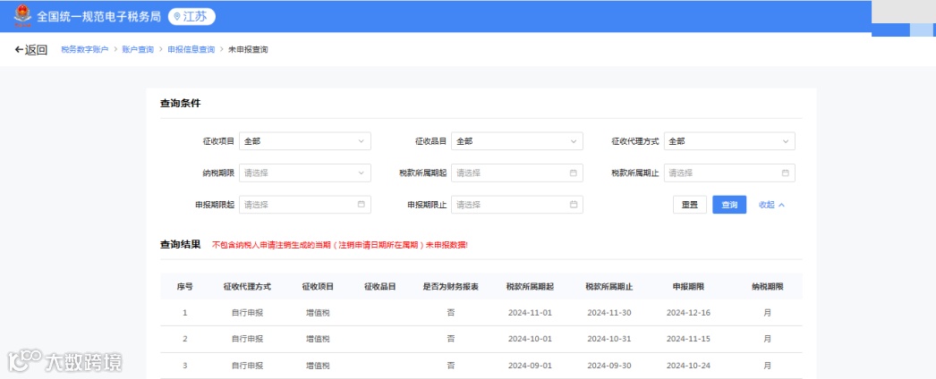Open the 账户查询 breadcrumb
This screenshot has height=379, width=936.
point(138,49)
